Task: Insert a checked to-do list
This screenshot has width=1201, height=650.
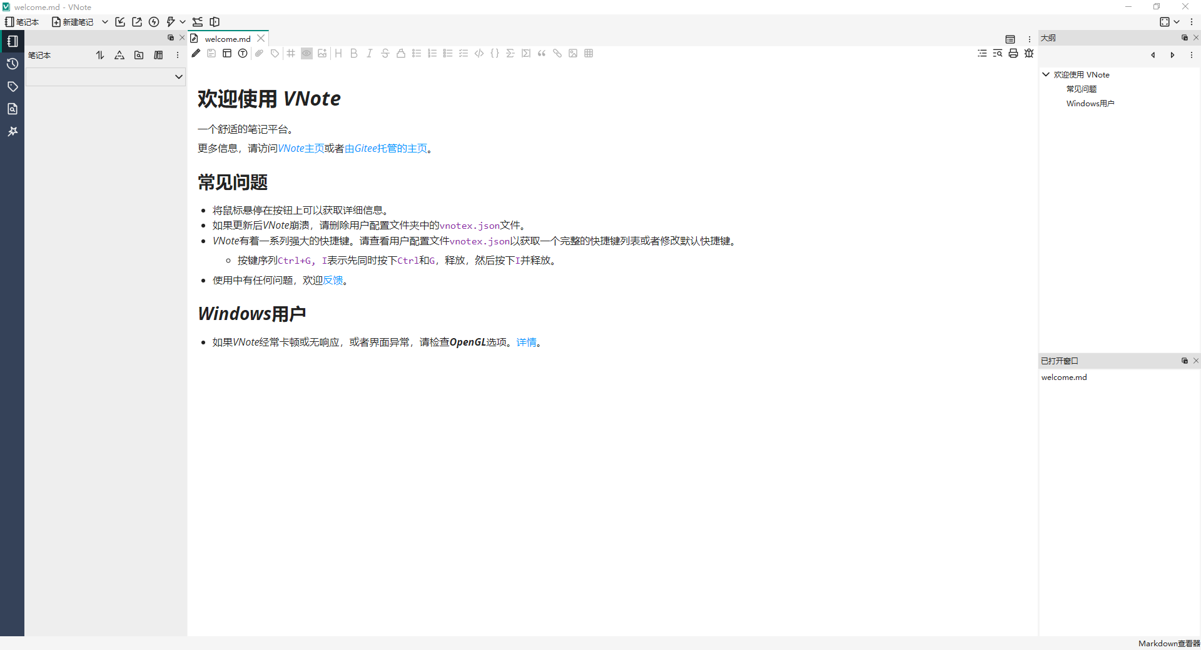Action: click(x=464, y=54)
